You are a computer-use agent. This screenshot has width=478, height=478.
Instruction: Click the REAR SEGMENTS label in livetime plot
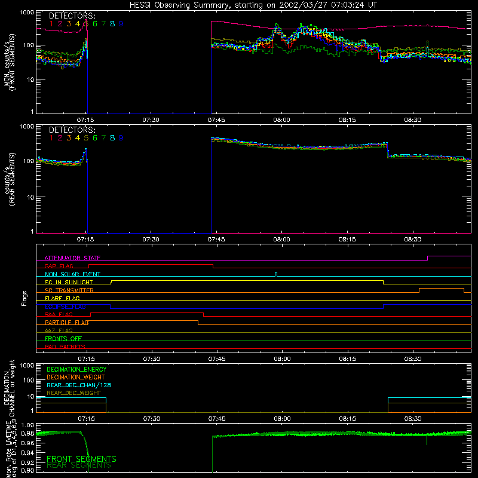(x=79, y=465)
